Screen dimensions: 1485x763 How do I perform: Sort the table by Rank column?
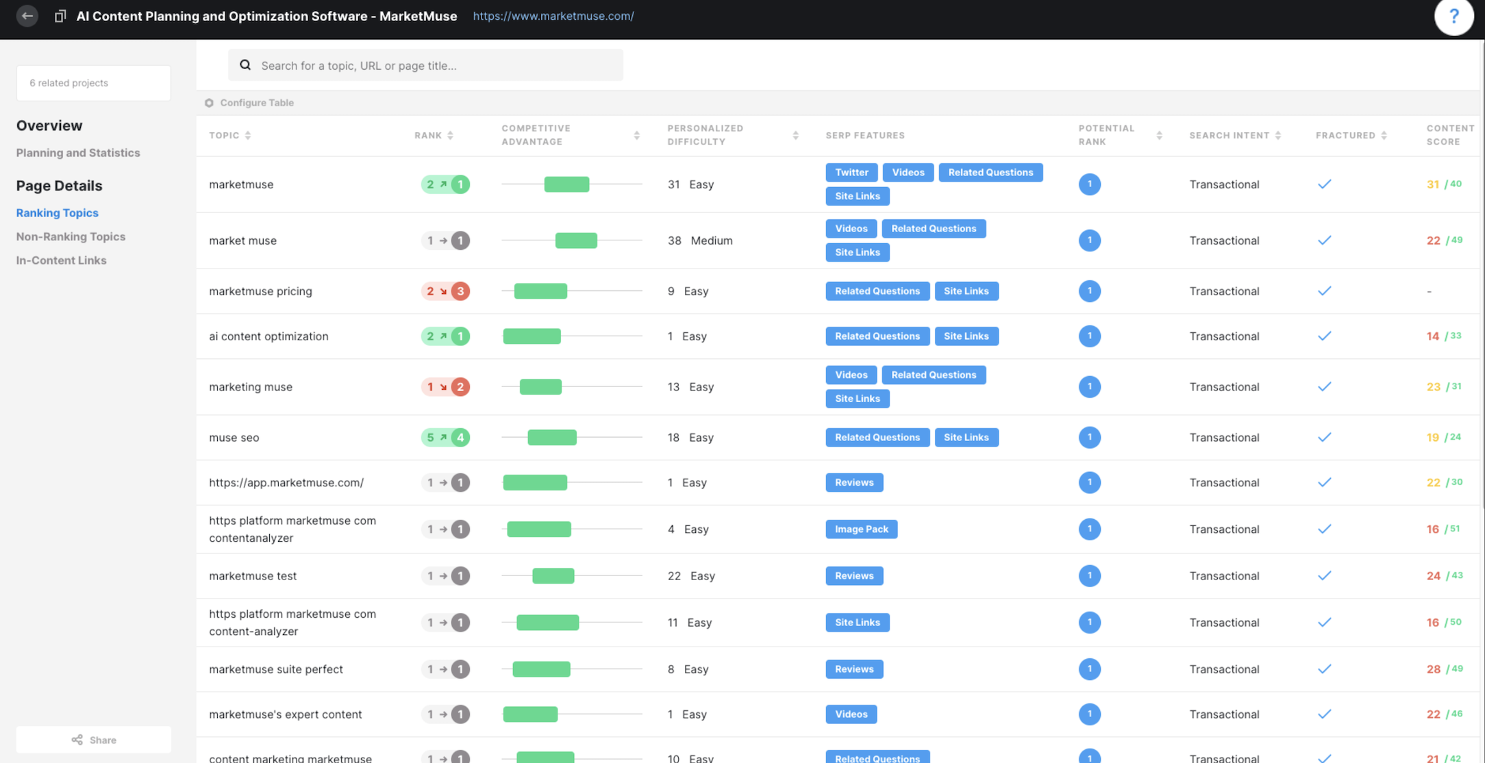point(451,134)
